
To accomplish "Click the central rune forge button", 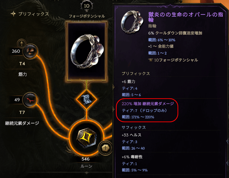I will pyautogui.click(x=86, y=138).
